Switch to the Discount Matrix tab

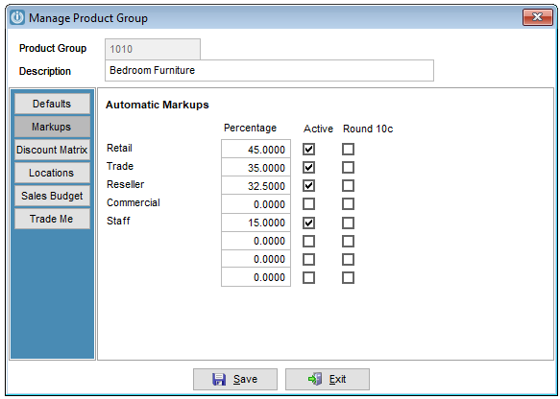pos(52,150)
